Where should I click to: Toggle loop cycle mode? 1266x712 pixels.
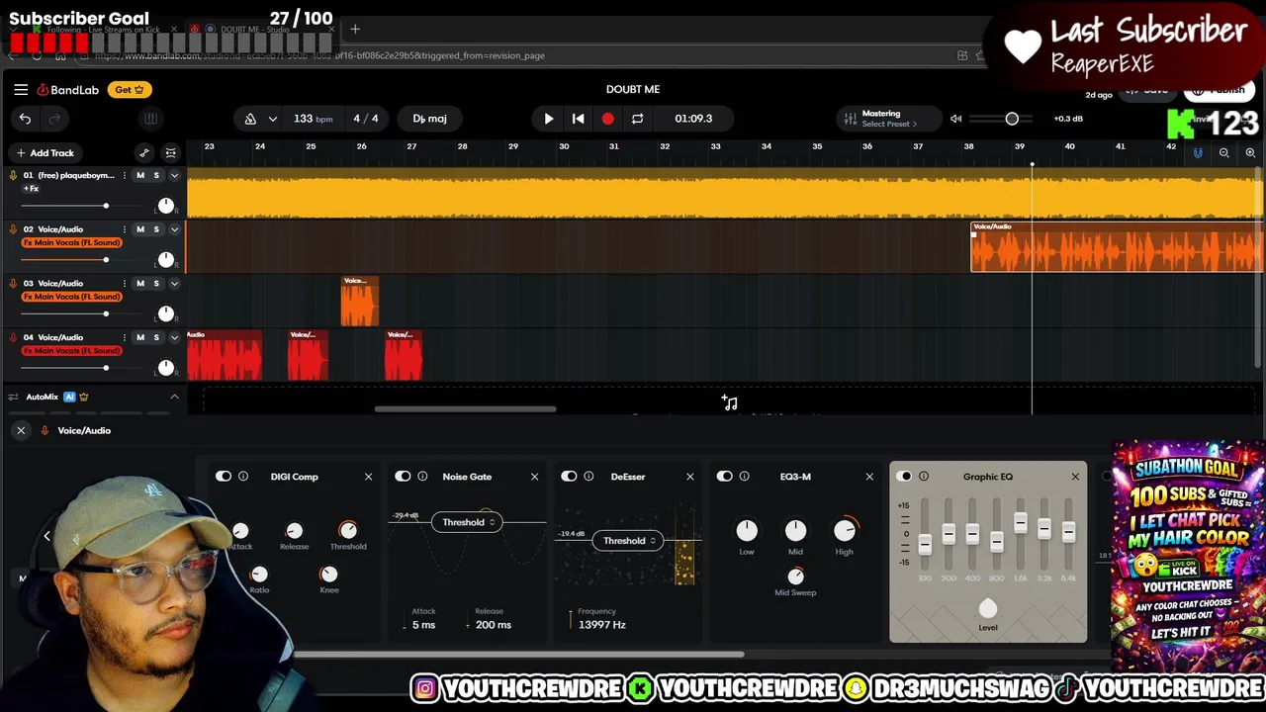pos(638,119)
